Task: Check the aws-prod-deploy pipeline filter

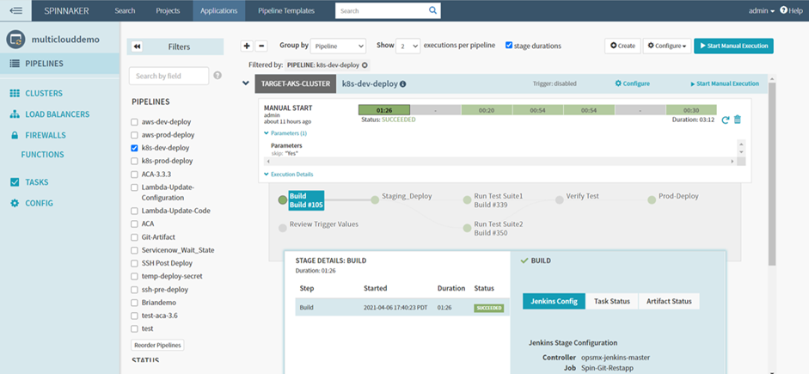Action: [134, 135]
